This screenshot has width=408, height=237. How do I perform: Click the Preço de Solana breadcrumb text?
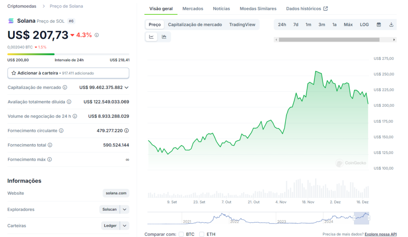67,6
